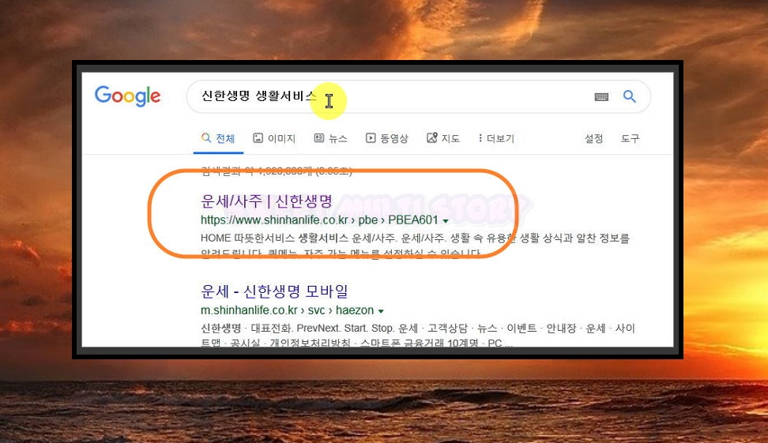
Task: Click snippet text starting with HOME 따뜻한서비스
Action: tap(415, 246)
